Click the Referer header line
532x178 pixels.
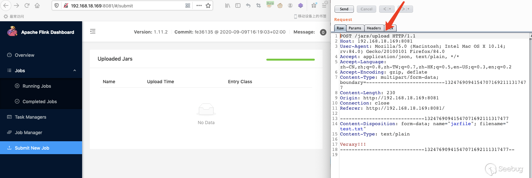pos(392,108)
